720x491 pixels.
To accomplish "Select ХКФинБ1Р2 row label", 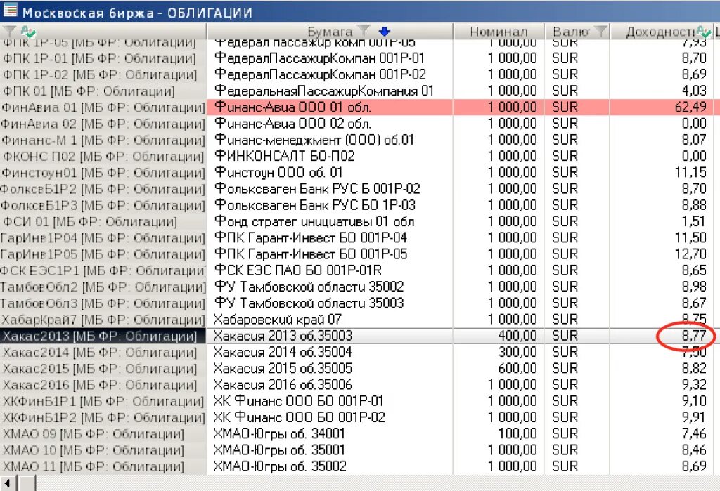I will [x=103, y=418].
